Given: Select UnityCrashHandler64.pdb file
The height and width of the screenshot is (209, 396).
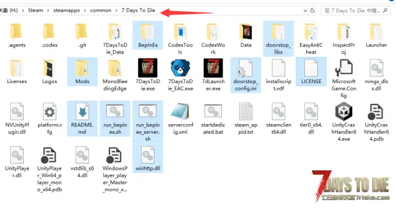Looking at the screenshot, I should (x=376, y=122).
